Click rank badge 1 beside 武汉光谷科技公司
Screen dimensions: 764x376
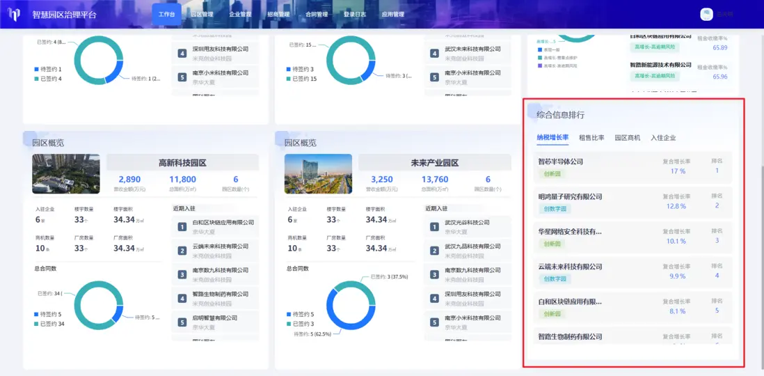tap(434, 227)
